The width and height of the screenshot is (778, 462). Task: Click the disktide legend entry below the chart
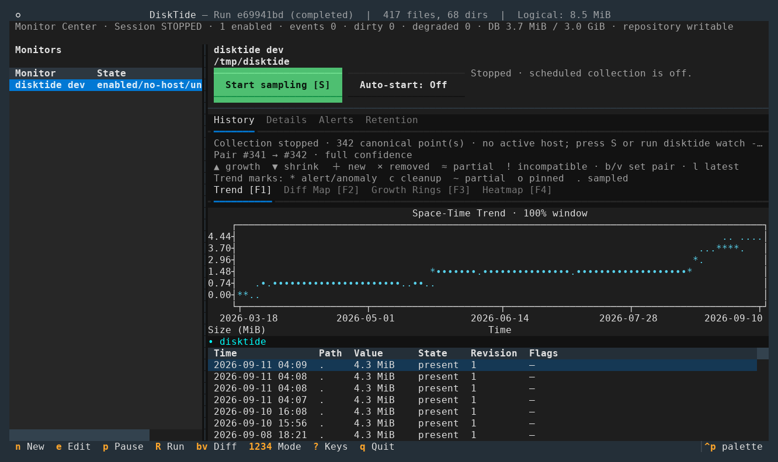(x=237, y=342)
